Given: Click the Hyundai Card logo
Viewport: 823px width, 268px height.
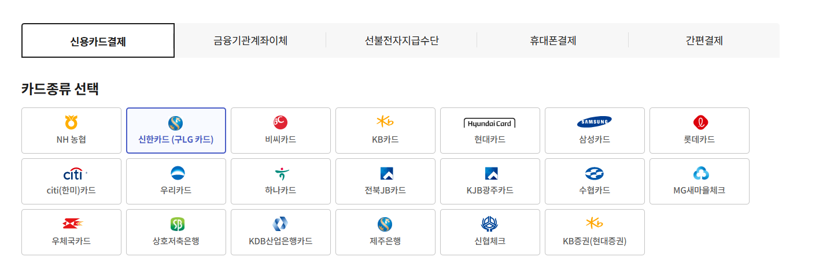Looking at the screenshot, I should [490, 122].
